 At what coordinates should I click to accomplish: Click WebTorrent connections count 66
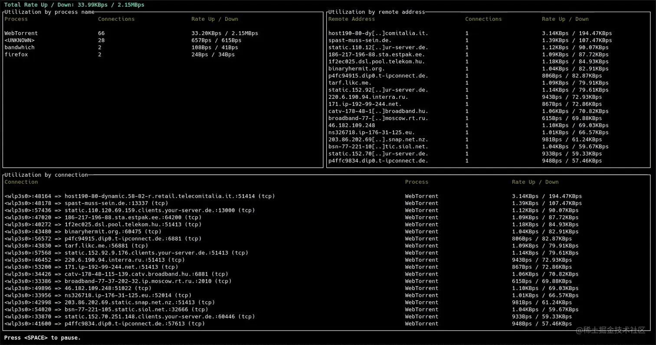[x=101, y=33]
